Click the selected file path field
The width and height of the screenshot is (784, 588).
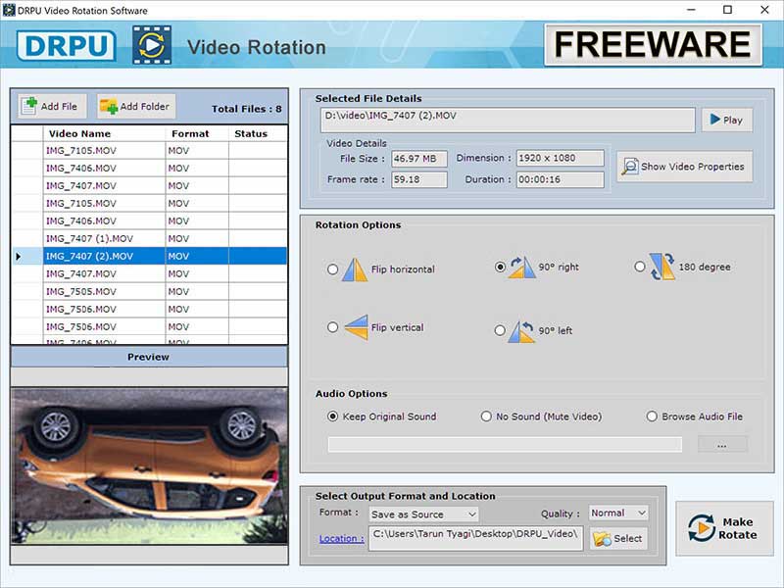pyautogui.click(x=508, y=120)
